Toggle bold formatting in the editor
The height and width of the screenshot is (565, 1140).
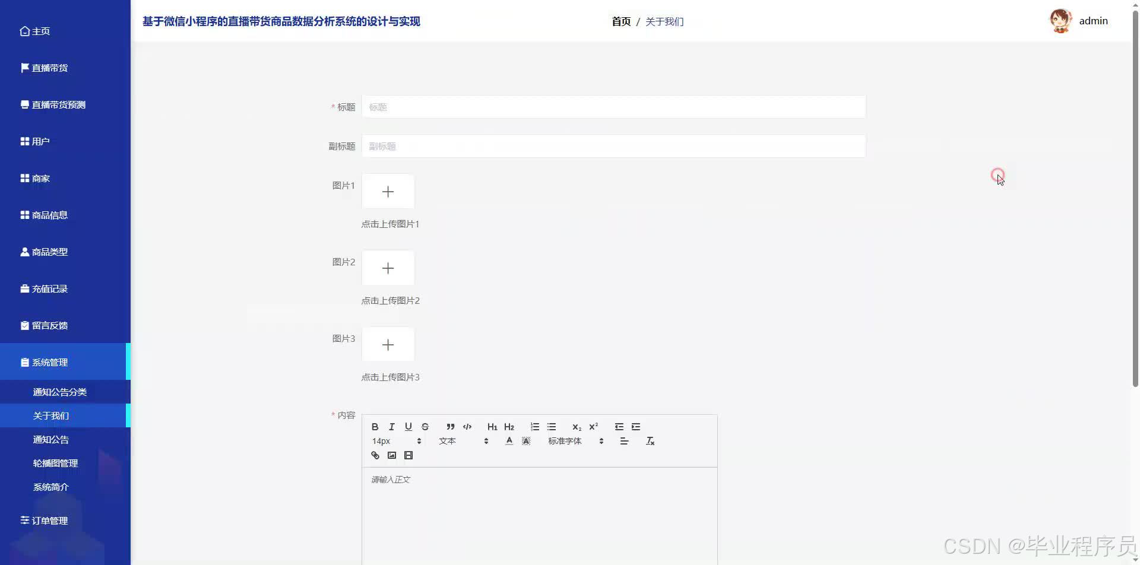(375, 427)
